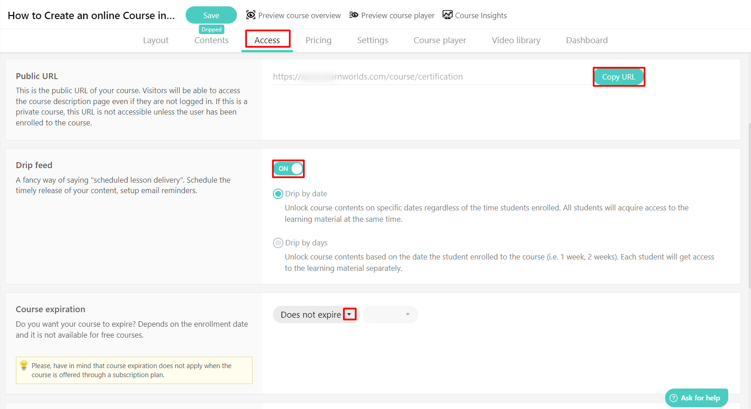The height and width of the screenshot is (409, 751).
Task: Open the course Dashboard tab
Action: click(586, 40)
